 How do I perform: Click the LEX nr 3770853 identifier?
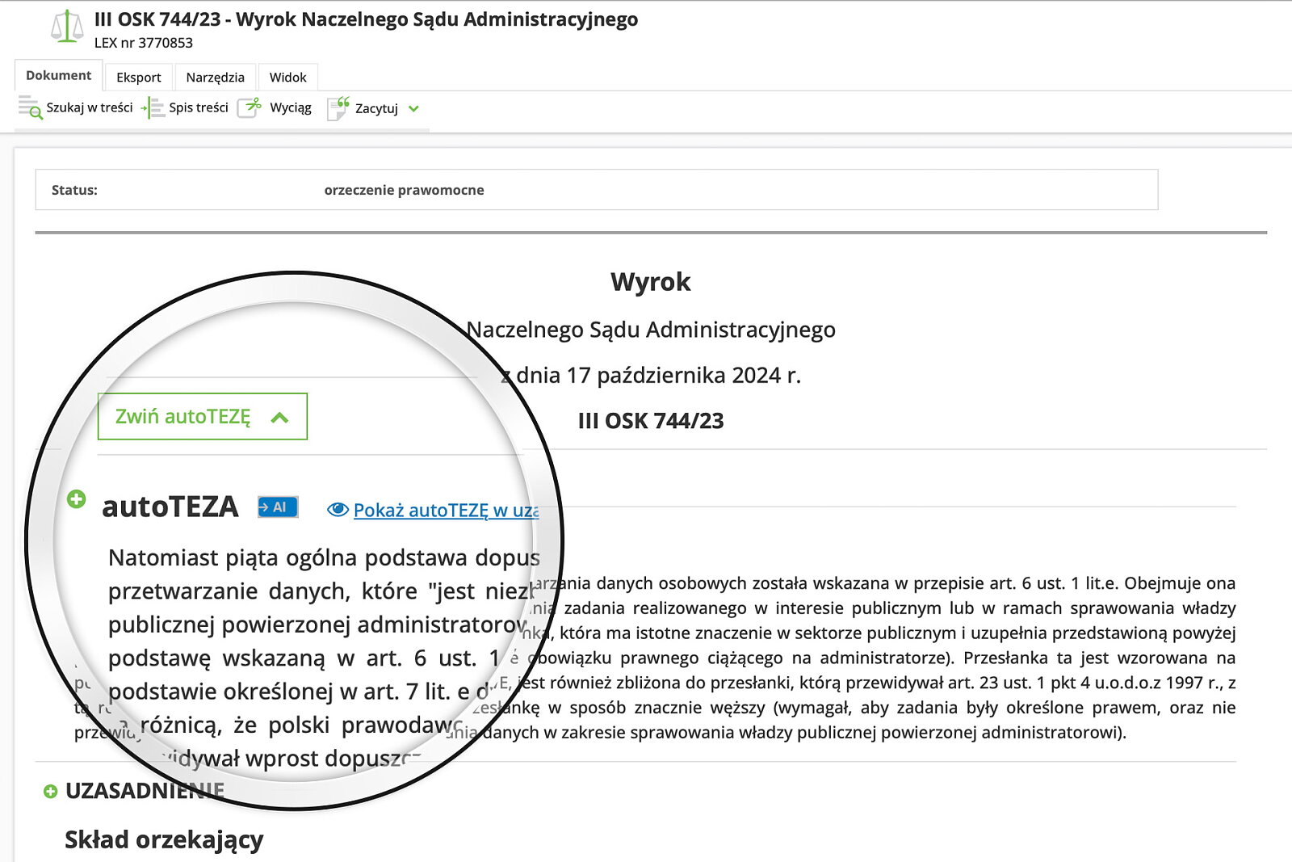pos(144,43)
